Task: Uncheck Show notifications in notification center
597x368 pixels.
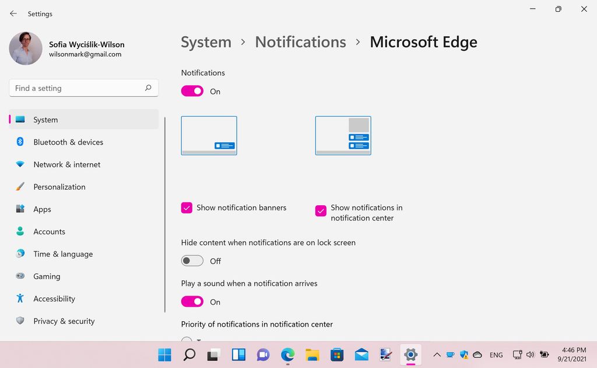Action: pyautogui.click(x=320, y=211)
